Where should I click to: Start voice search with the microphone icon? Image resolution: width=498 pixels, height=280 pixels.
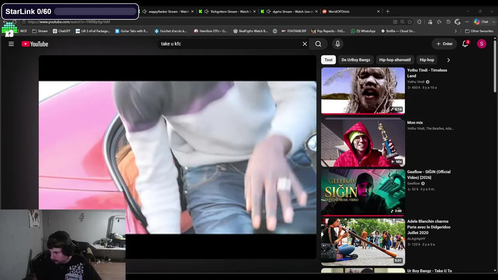(x=338, y=44)
